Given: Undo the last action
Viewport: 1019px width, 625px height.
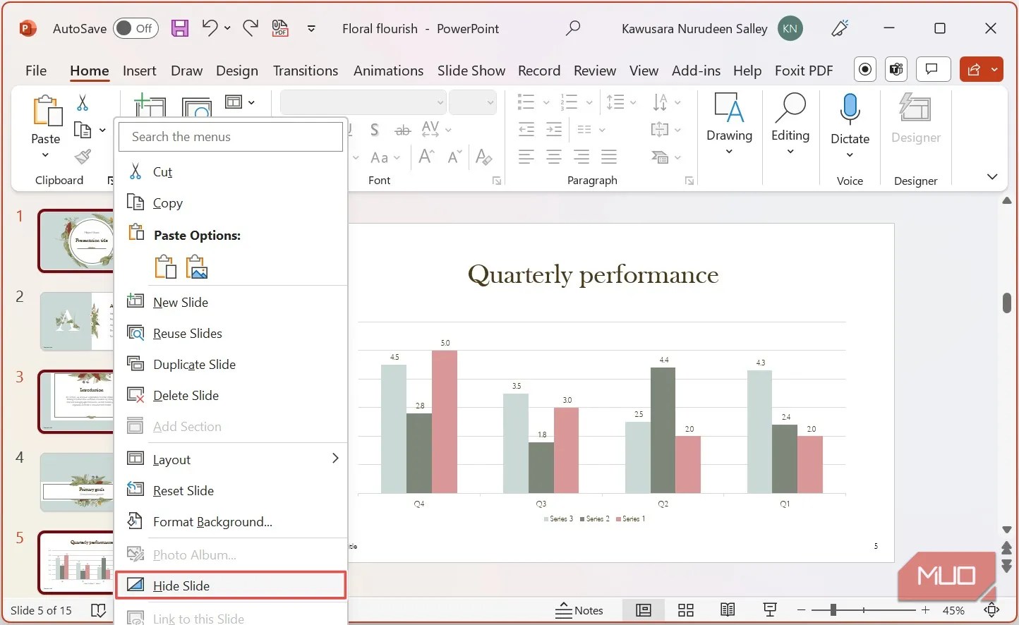Looking at the screenshot, I should 210,28.
